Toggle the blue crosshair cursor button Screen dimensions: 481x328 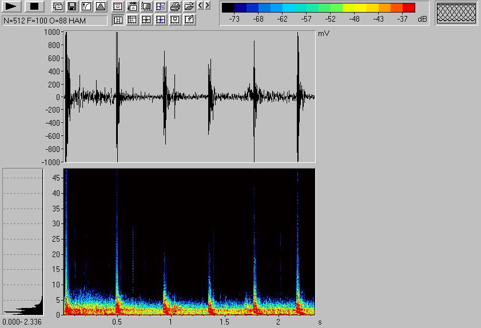pyautogui.click(x=161, y=20)
